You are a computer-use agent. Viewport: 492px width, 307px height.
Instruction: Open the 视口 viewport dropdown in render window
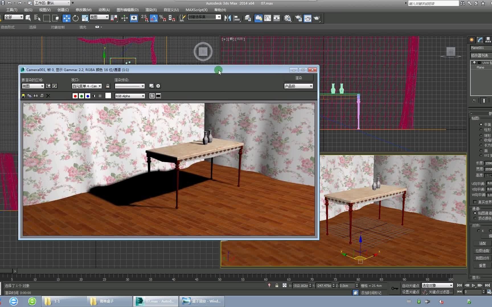tap(86, 86)
